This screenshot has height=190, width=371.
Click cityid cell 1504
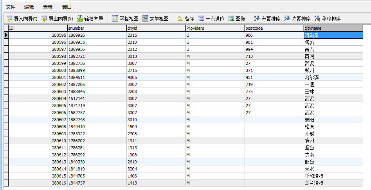pos(156,127)
